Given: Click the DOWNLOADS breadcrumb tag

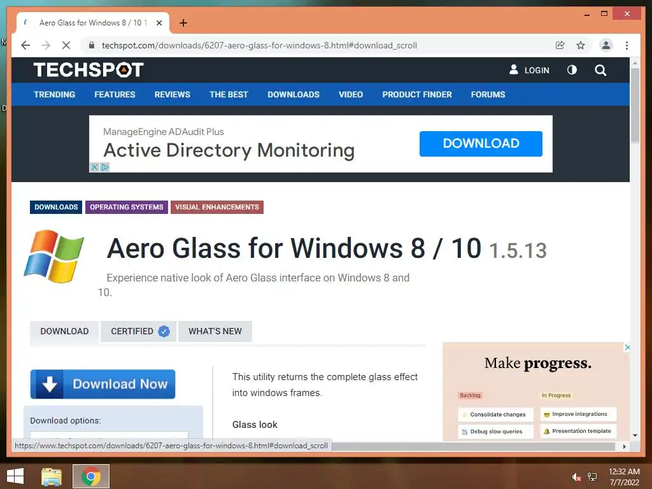Looking at the screenshot, I should pyautogui.click(x=56, y=207).
